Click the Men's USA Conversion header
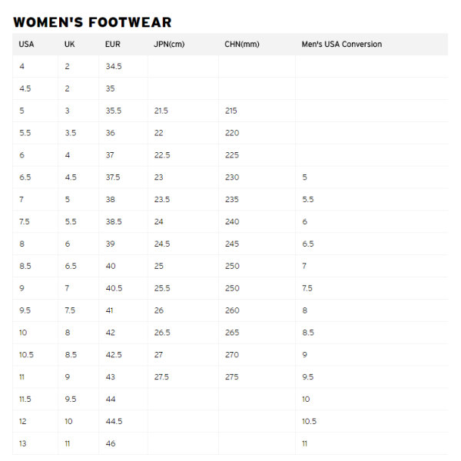The image size is (461, 461). [342, 44]
